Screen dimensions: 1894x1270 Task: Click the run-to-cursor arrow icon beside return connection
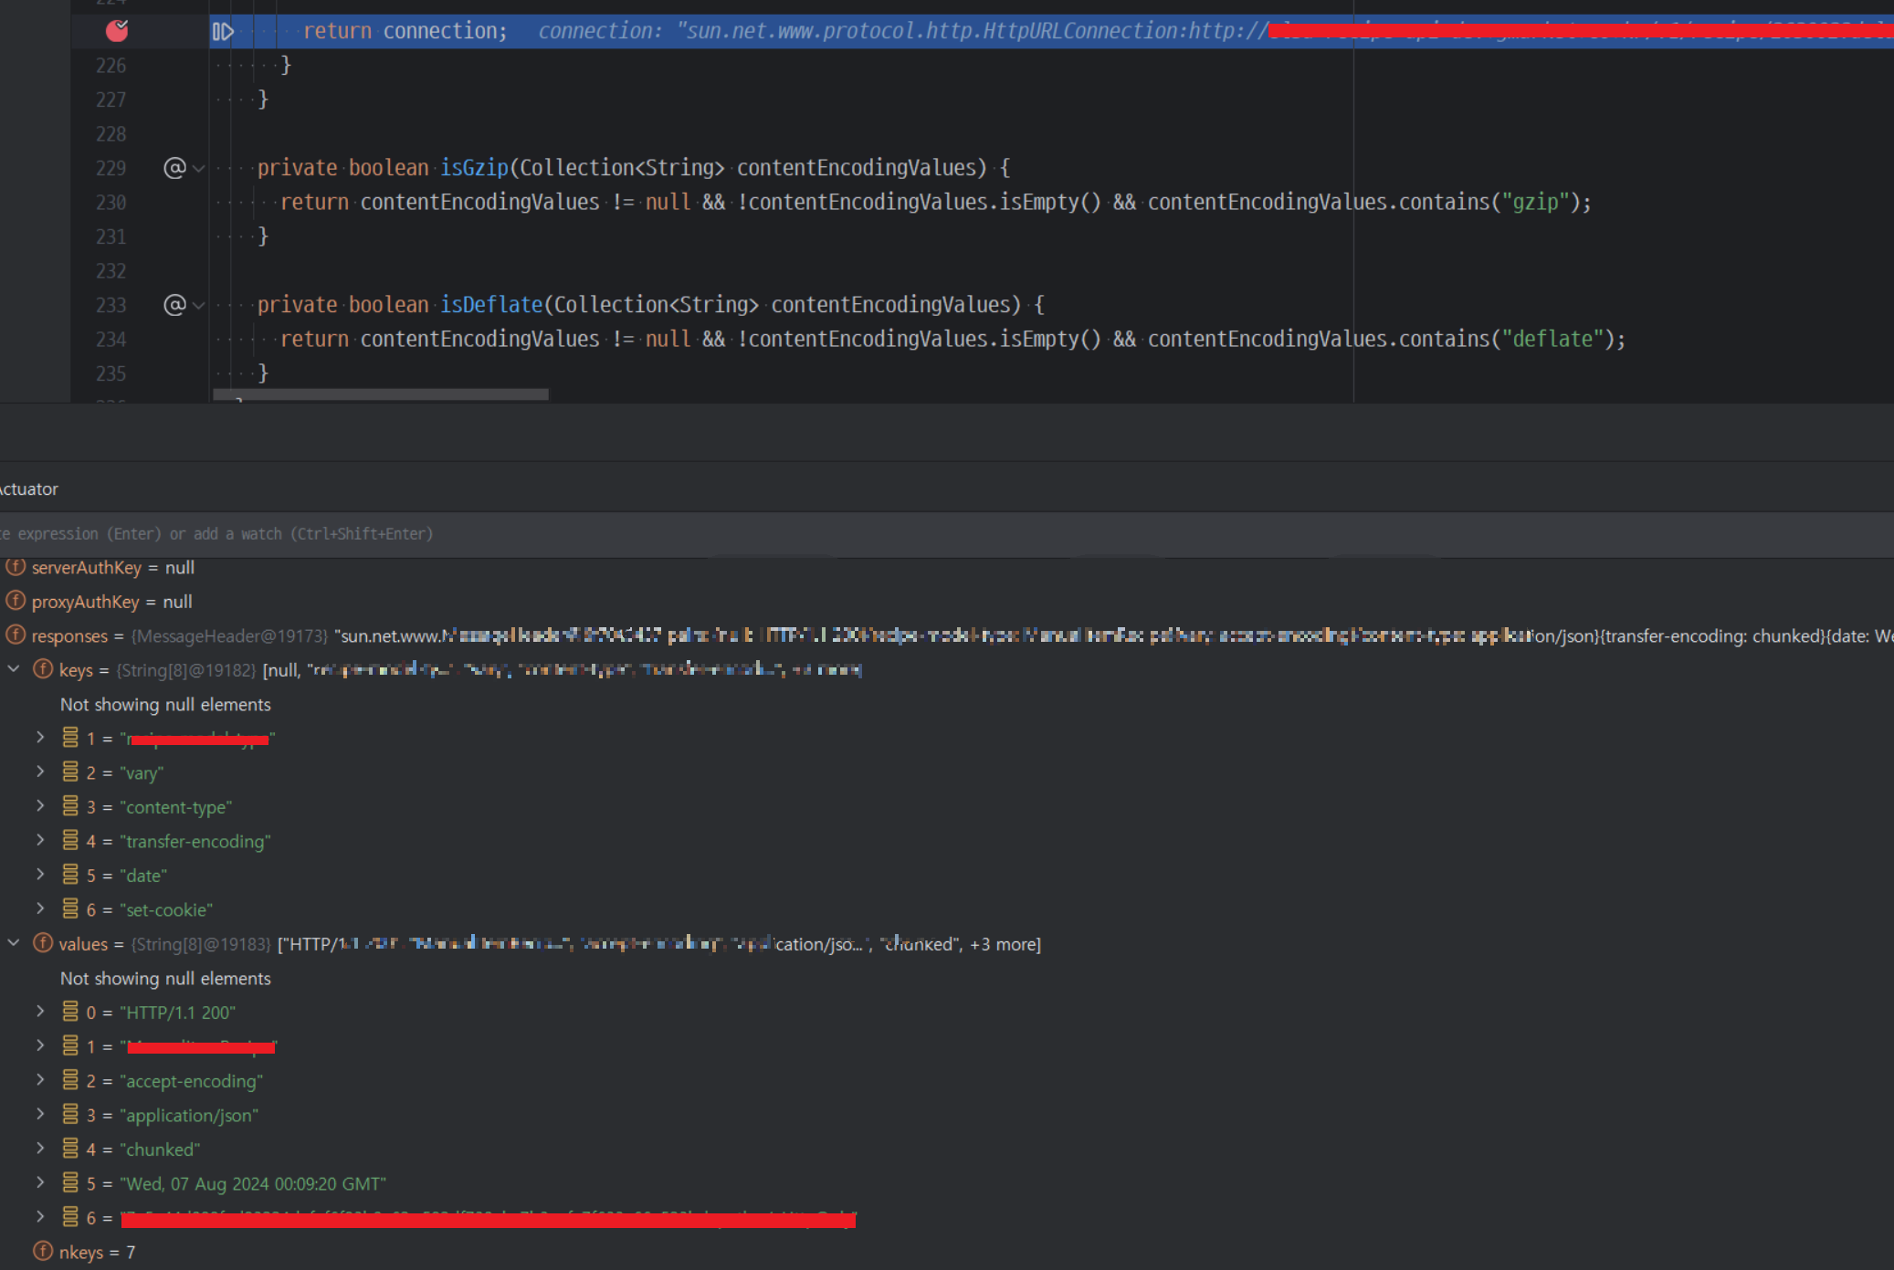[223, 32]
